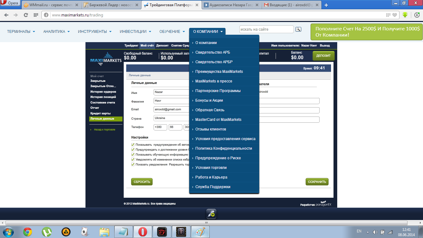Open uTorrent from the taskbar
The height and width of the screenshot is (238, 423).
47,232
